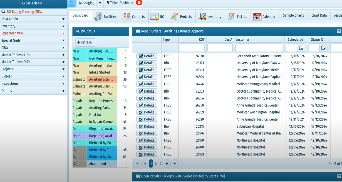342x182 pixels.
Task: Toggle the hamburger sidebar menu button
Action: click(x=71, y=3)
